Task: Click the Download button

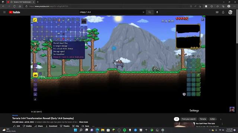Action: click(51, 126)
